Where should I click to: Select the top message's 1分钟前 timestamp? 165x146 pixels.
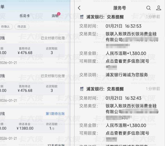[x=153, y=17]
